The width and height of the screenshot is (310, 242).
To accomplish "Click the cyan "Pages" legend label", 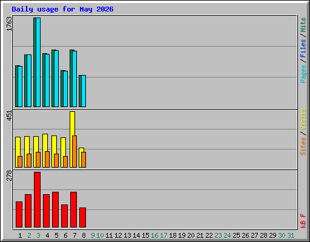I will point(303,74).
